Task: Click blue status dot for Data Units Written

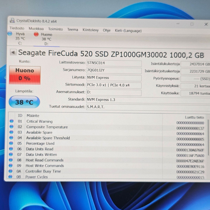Action: click(11, 154)
